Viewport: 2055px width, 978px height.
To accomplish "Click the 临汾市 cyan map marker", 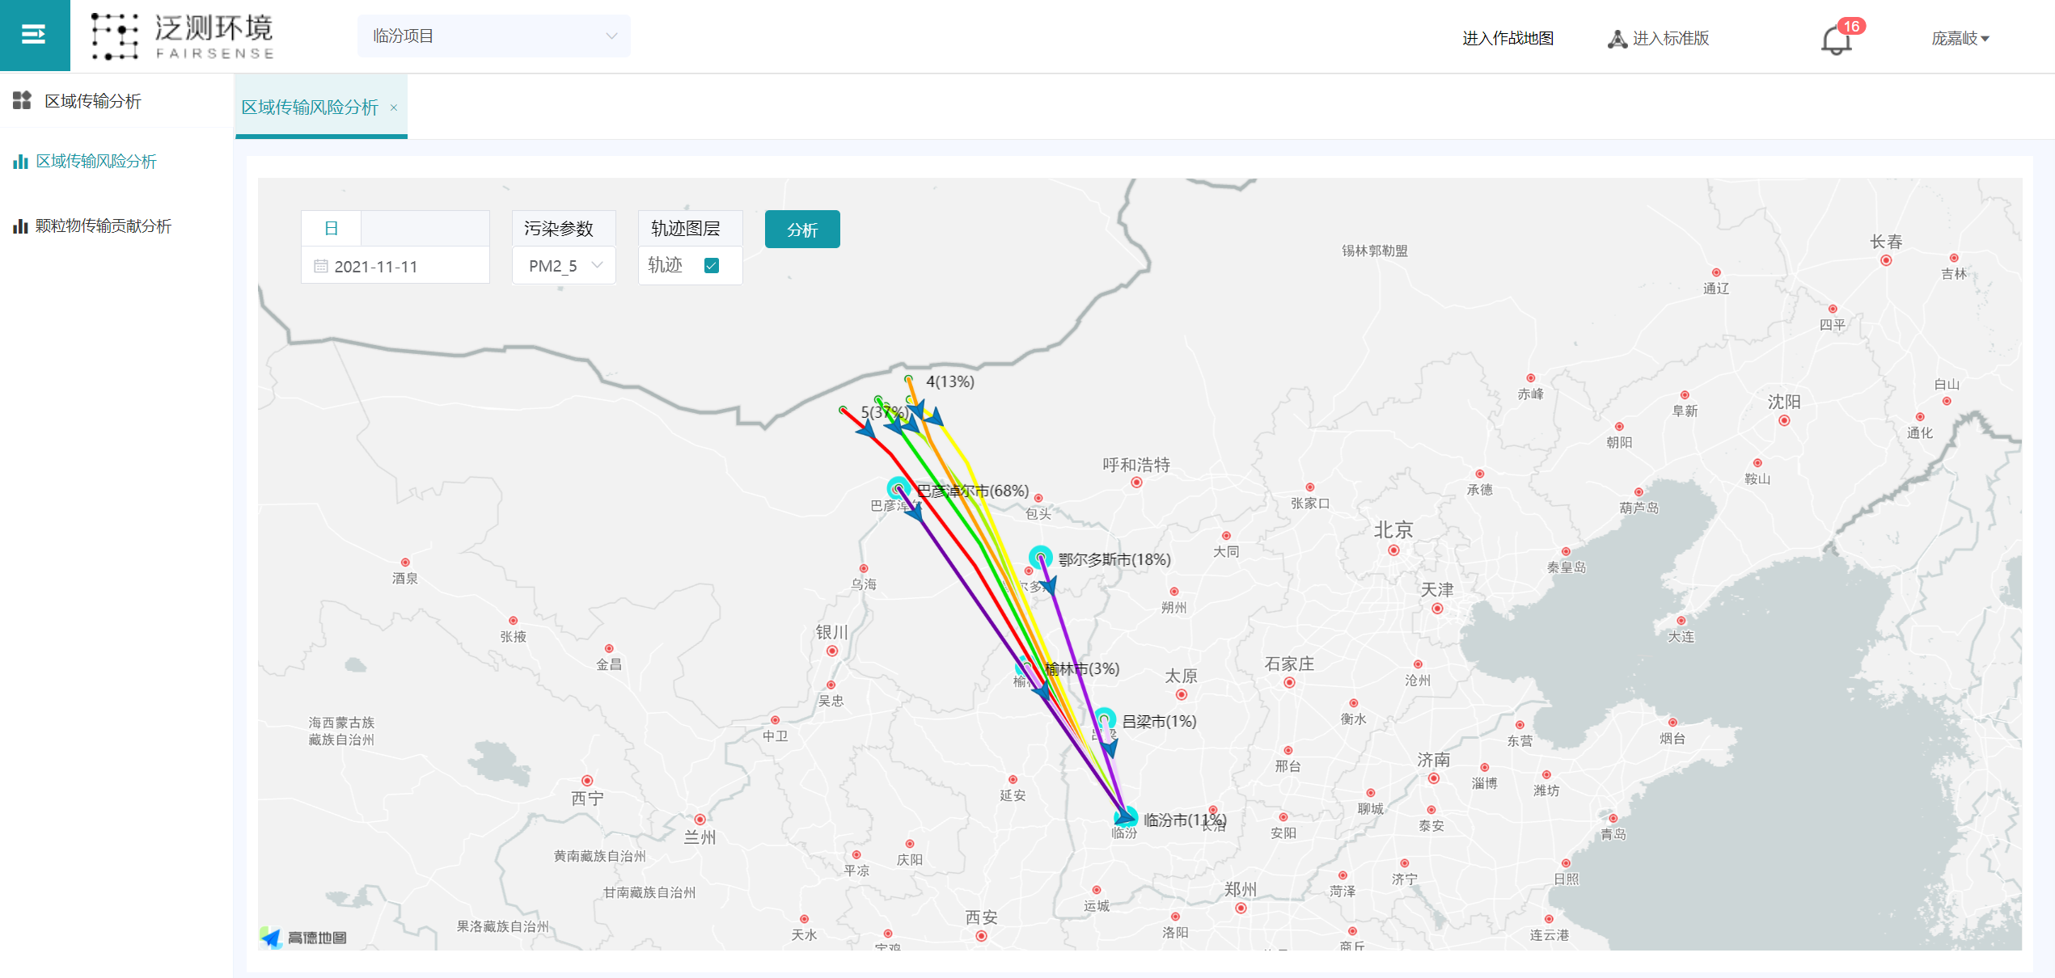I will [x=1126, y=816].
